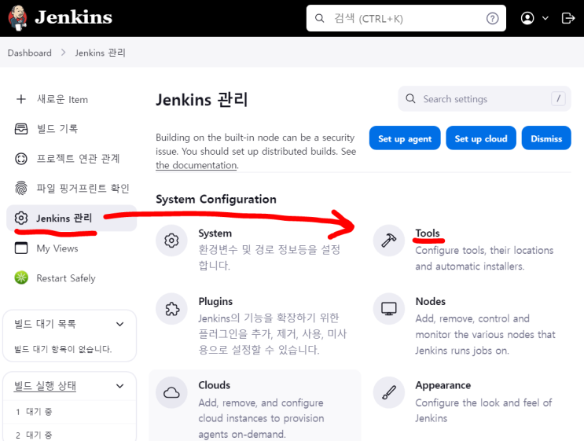Click the slash shortcut key badge
The image size is (584, 441).
558,99
